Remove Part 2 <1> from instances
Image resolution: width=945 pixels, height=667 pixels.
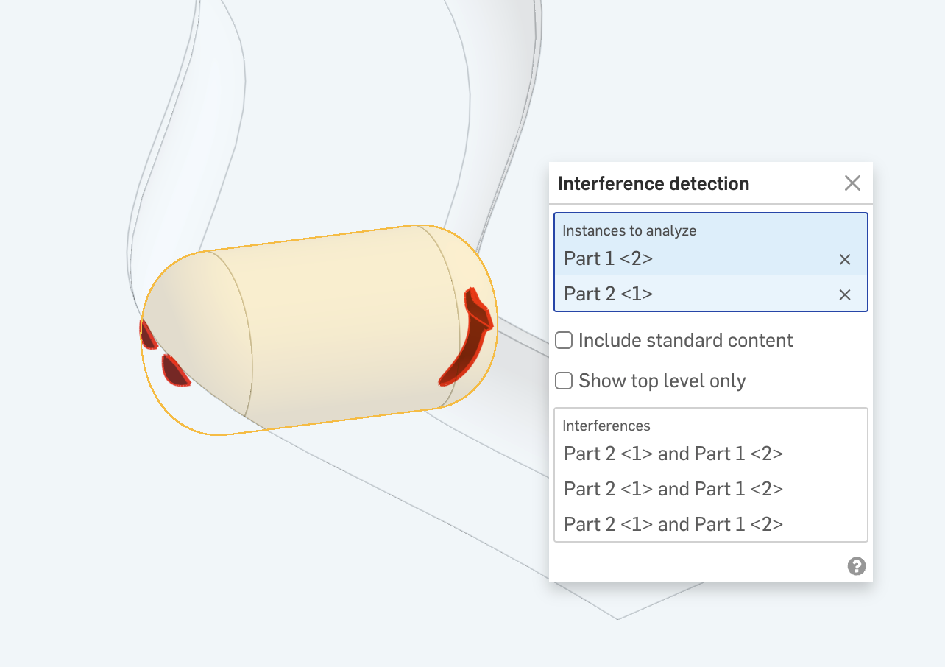pos(845,294)
